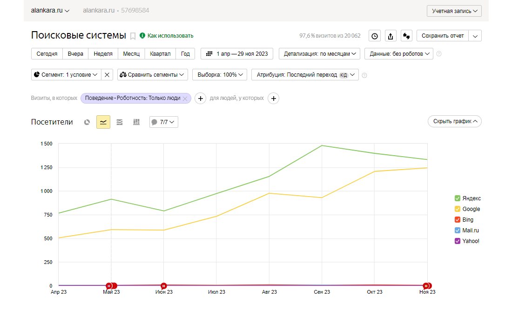Switch chart to bar columns view
Image resolution: width=512 pixels, height=316 pixels.
point(136,122)
